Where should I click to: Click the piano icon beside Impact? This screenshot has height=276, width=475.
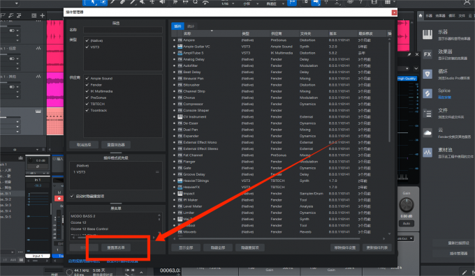[x=180, y=194]
